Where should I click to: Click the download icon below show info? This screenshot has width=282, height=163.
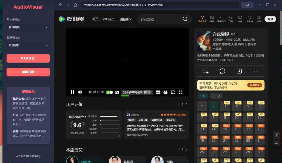pyautogui.click(x=239, y=71)
